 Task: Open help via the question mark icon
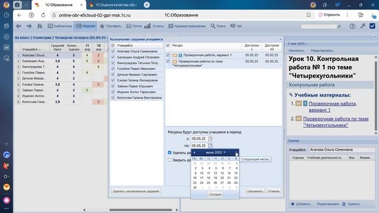point(352,26)
